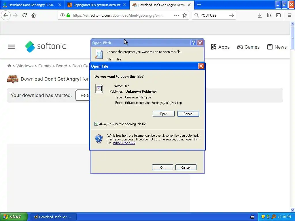The height and width of the screenshot is (221, 295).
Task: Click Open in the Open File dialog
Action: 164,114
